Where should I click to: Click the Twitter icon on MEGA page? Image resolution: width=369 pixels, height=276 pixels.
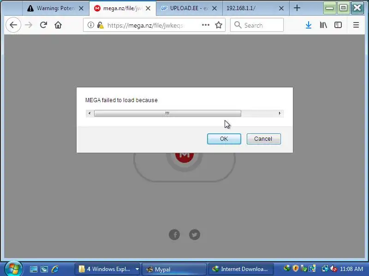click(x=195, y=235)
